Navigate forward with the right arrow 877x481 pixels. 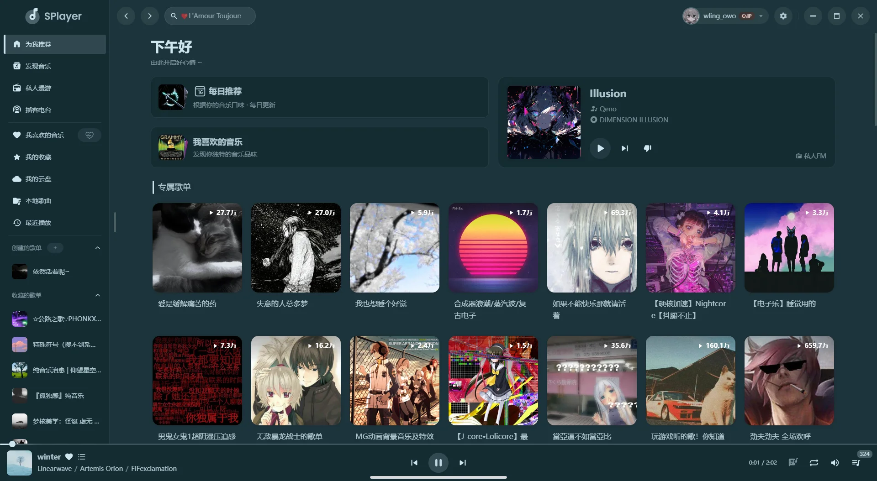(150, 16)
